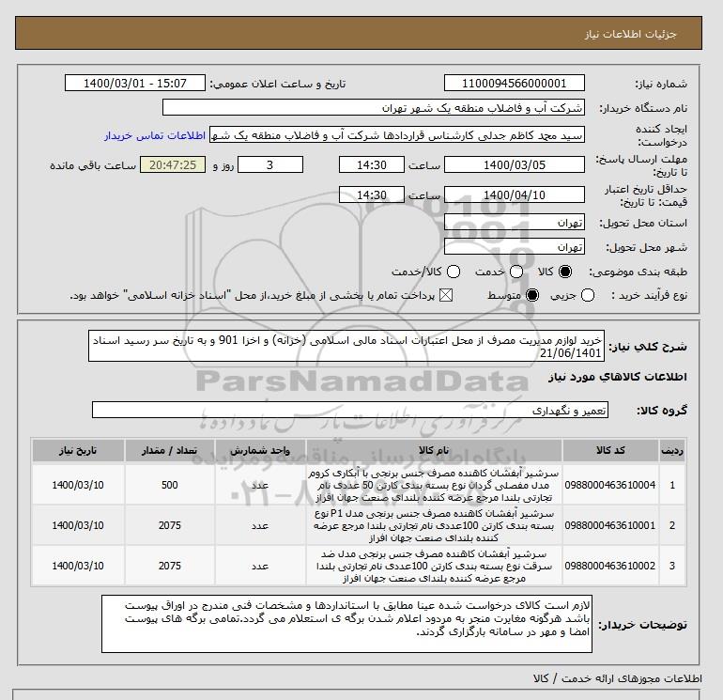The width and height of the screenshot is (723, 700).
Task: Click the request creator name field
Action: pyautogui.click(x=397, y=134)
